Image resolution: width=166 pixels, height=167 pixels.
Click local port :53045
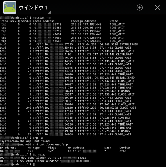68,68
